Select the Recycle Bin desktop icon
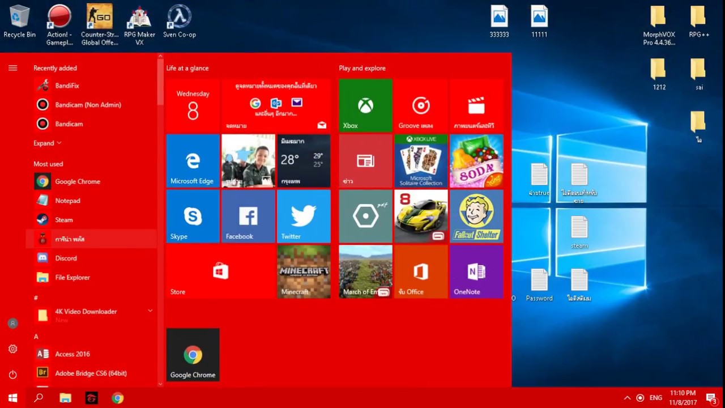The height and width of the screenshot is (408, 725). pos(19,22)
